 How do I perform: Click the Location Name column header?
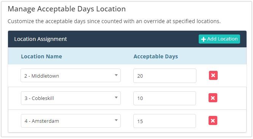pos(41,56)
